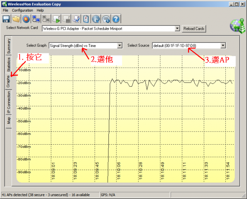Click the 18:11:54 time axis label
This screenshot has height=199, width=247.
click(228, 171)
